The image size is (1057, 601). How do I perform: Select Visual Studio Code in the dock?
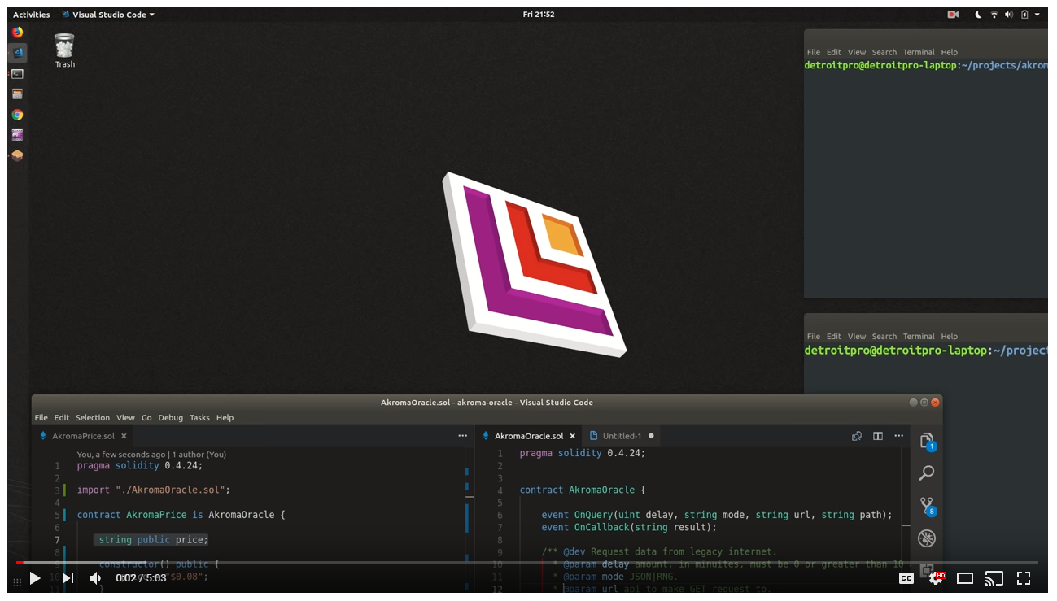tap(17, 53)
